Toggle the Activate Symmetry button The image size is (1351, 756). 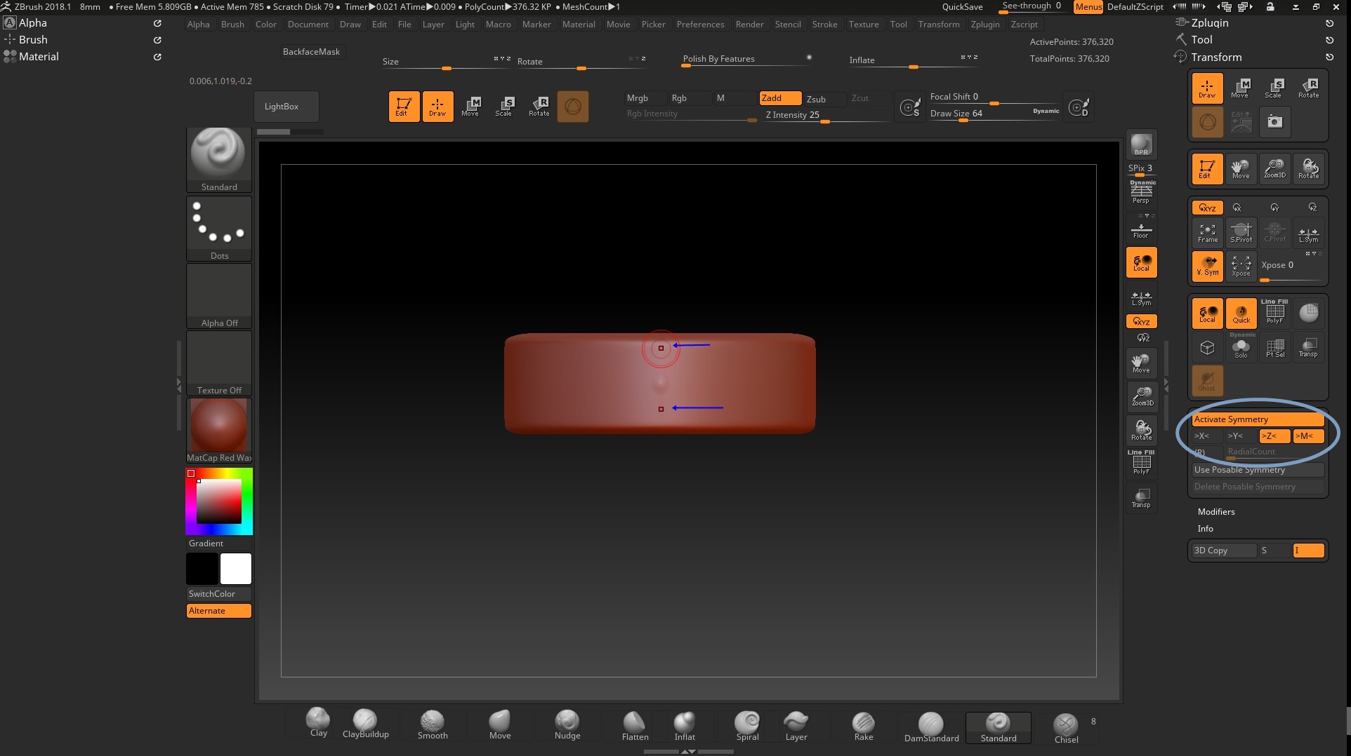click(x=1257, y=419)
